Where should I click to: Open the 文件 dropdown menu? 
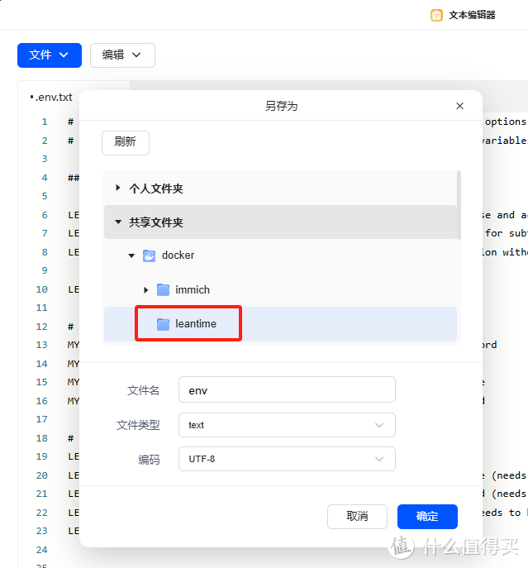click(50, 55)
